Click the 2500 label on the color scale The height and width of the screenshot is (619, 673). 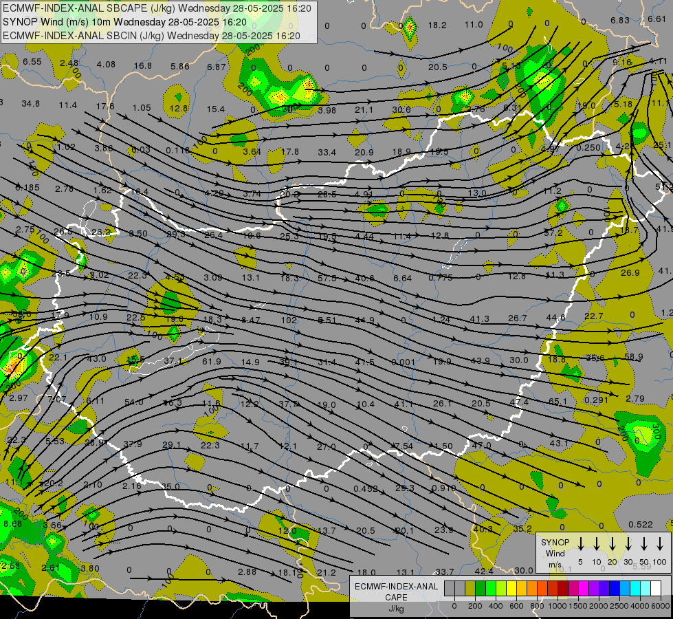tap(619, 606)
